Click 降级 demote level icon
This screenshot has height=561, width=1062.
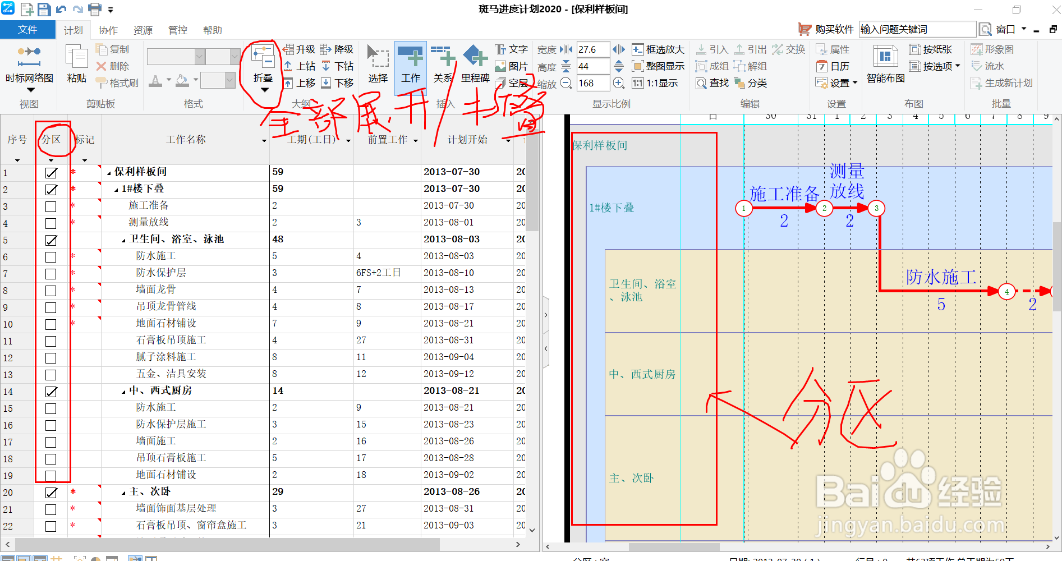click(337, 49)
